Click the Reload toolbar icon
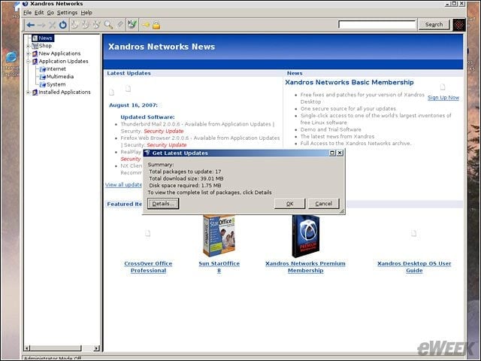 pos(63,25)
